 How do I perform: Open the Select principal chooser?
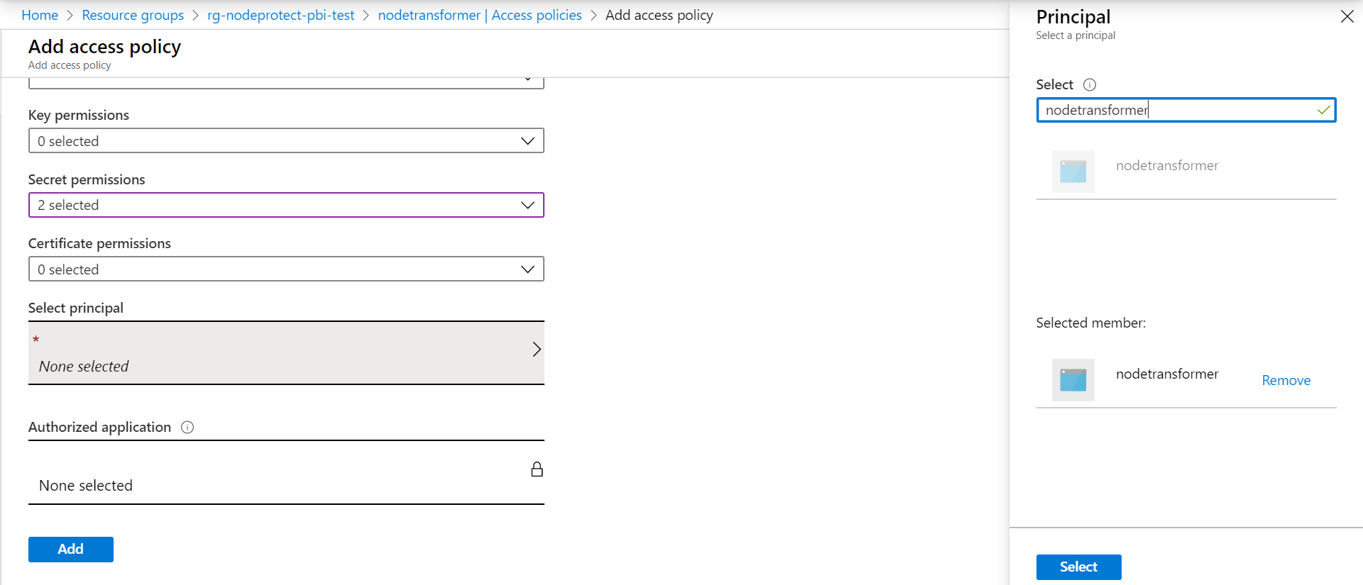286,353
